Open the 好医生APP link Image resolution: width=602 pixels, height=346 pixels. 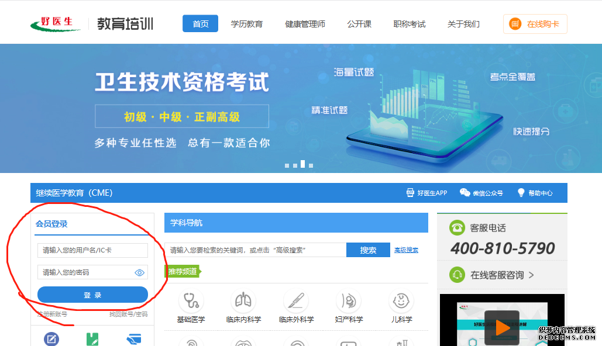point(432,193)
